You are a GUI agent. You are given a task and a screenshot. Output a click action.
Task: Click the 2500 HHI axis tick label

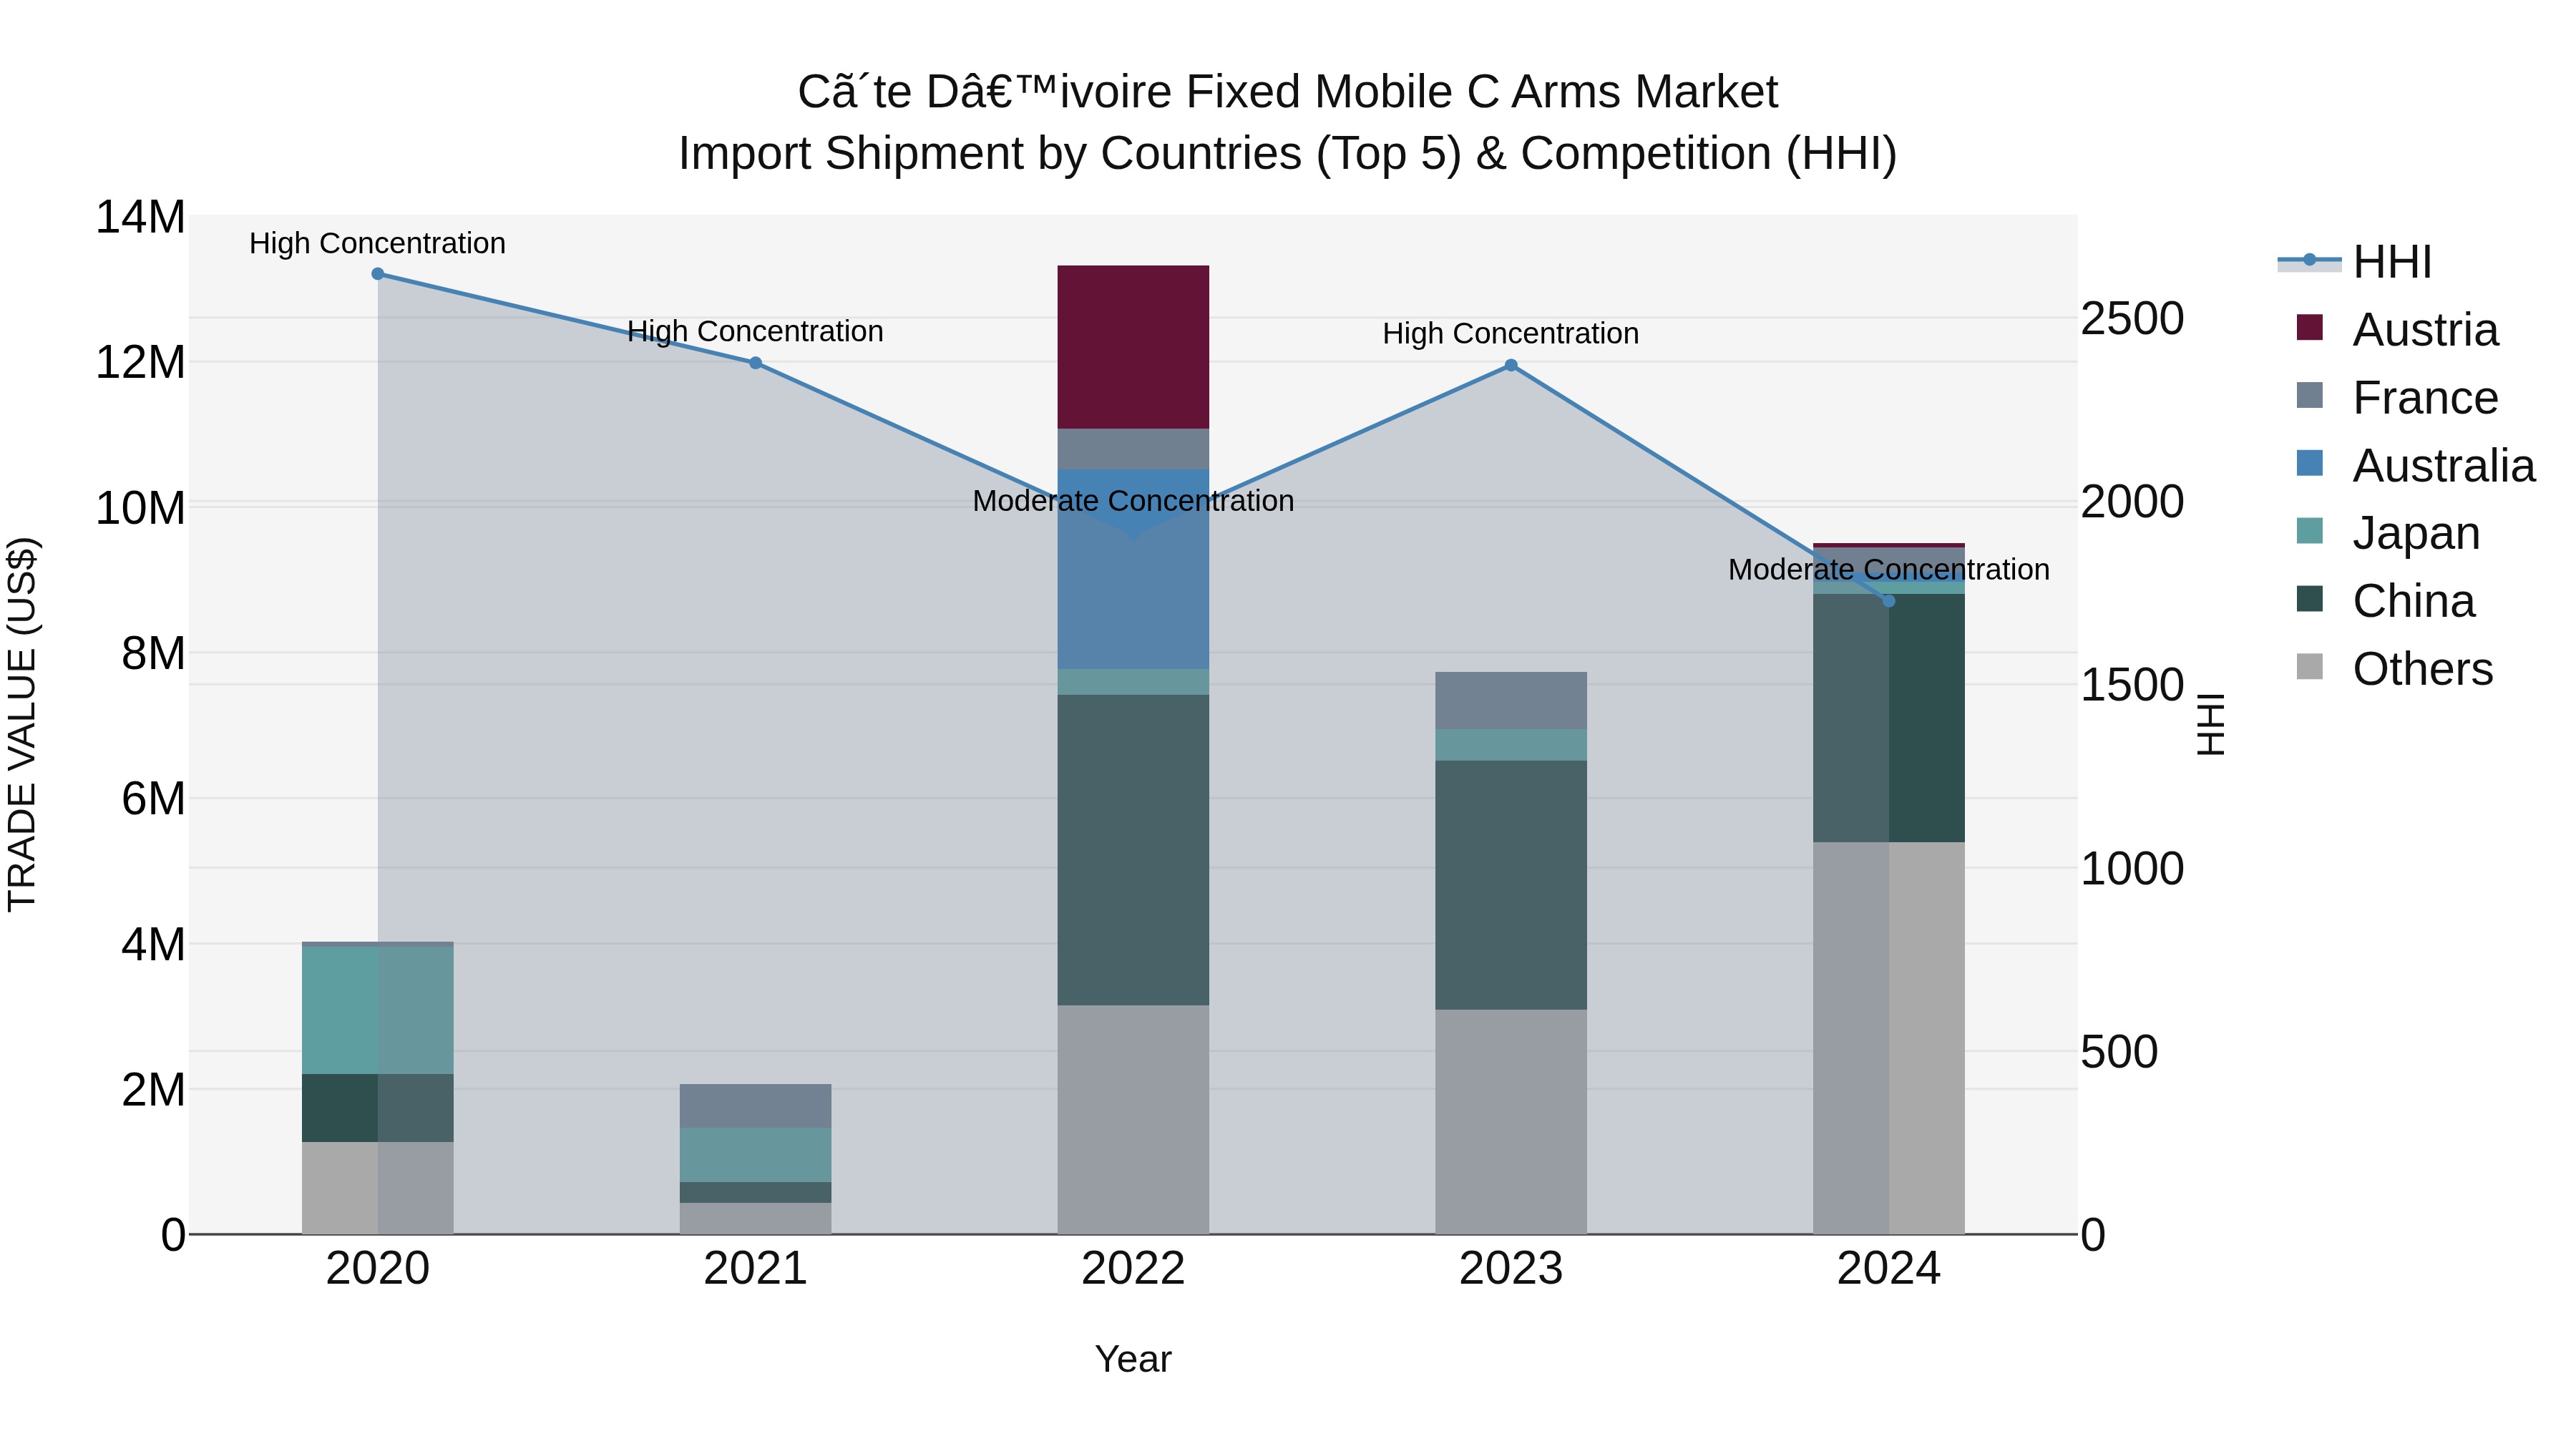(2132, 319)
